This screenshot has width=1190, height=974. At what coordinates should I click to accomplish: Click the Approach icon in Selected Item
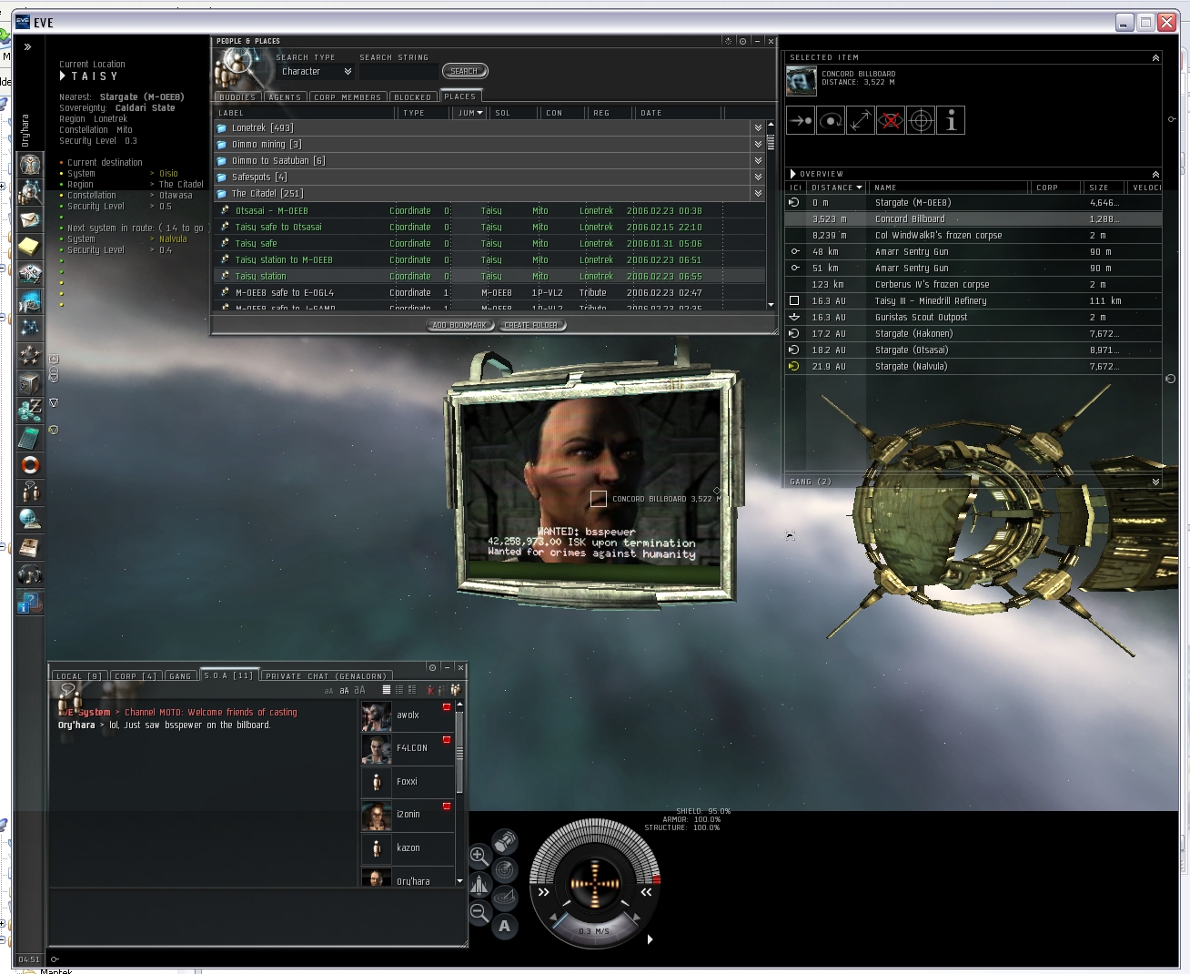tap(801, 120)
